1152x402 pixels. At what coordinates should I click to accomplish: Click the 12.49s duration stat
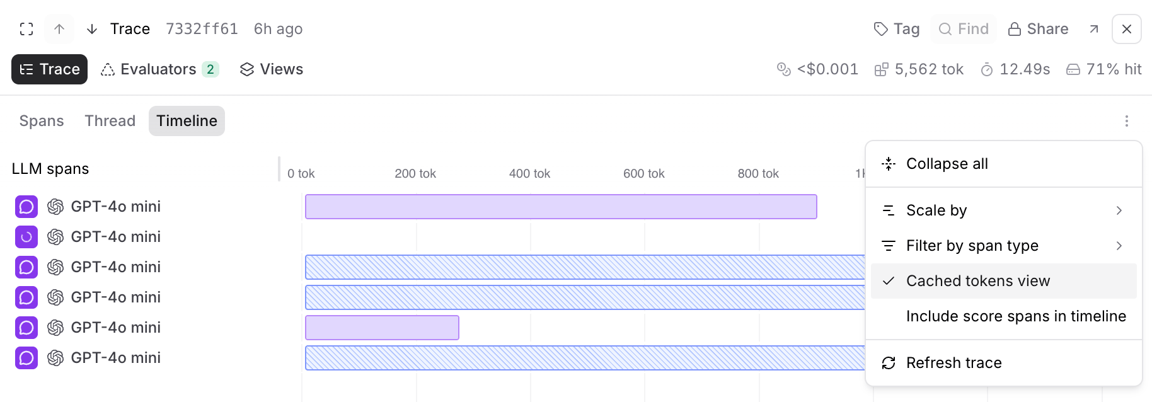[x=1015, y=69]
